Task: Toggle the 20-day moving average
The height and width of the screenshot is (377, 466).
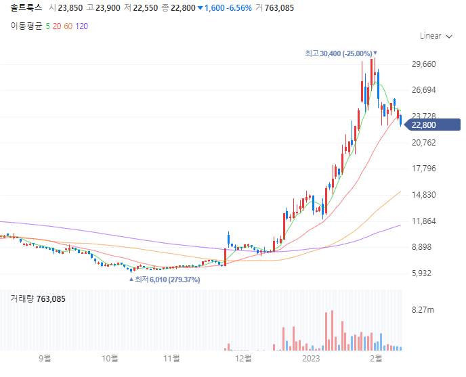Action: click(x=57, y=26)
